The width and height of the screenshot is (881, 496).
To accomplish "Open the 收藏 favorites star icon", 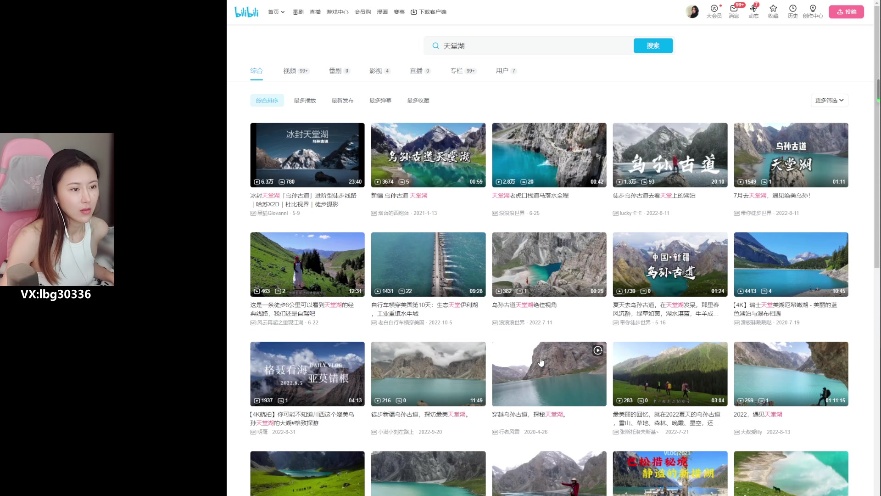I will tap(773, 11).
